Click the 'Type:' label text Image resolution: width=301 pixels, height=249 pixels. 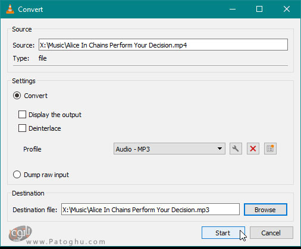pos(21,58)
